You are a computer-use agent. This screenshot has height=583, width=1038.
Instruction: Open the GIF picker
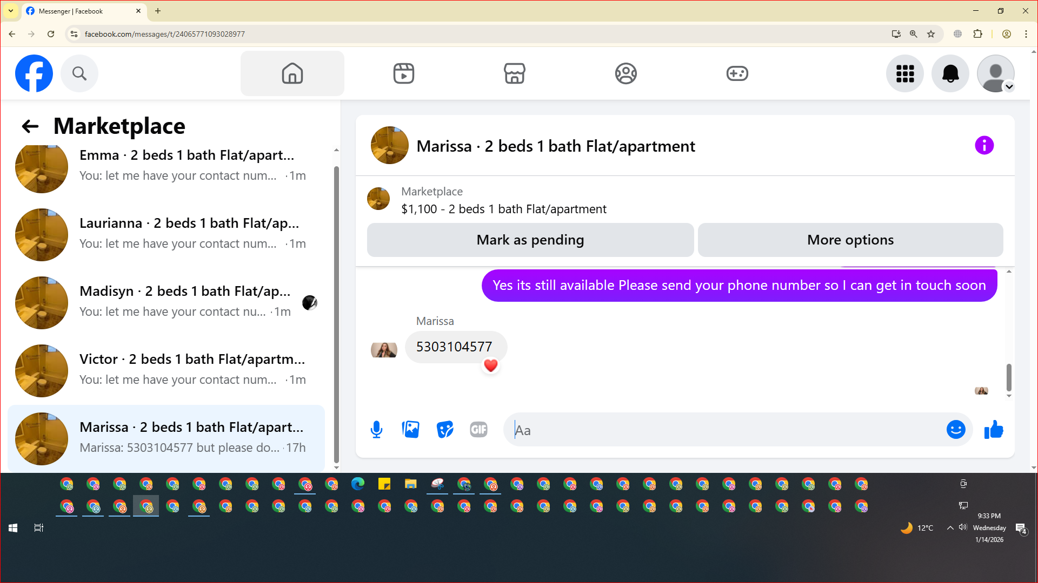(x=478, y=430)
